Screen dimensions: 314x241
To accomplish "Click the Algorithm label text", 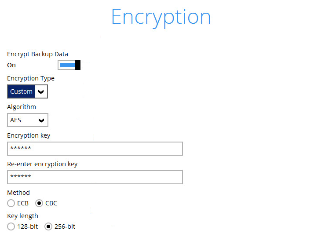I will click(x=22, y=107).
